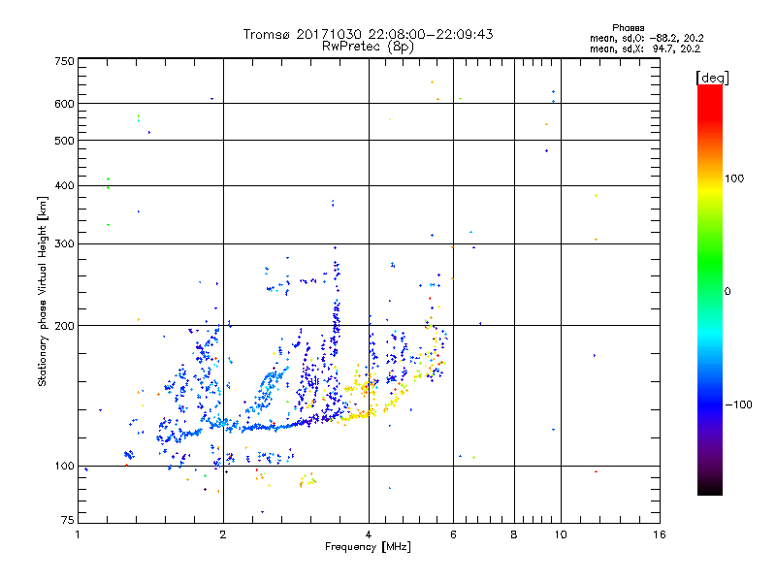This screenshot has height=582, width=776.
Task: Click the '[deg]' colorbar unit label
Action: pos(712,78)
